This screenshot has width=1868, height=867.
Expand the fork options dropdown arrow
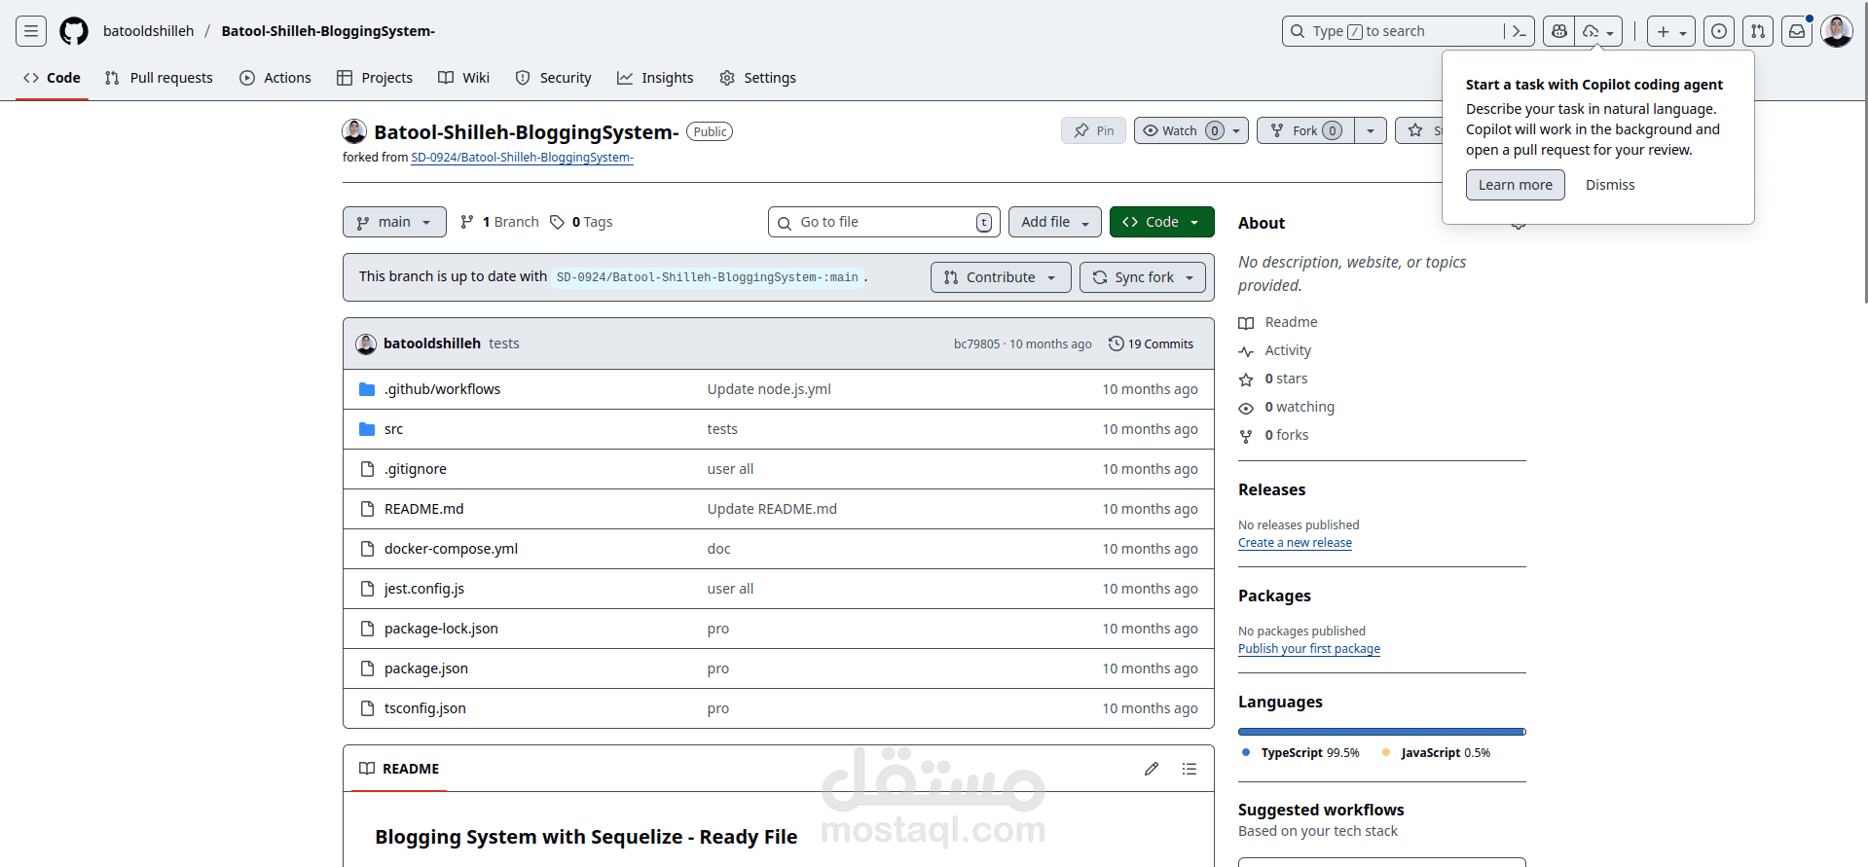(1371, 130)
